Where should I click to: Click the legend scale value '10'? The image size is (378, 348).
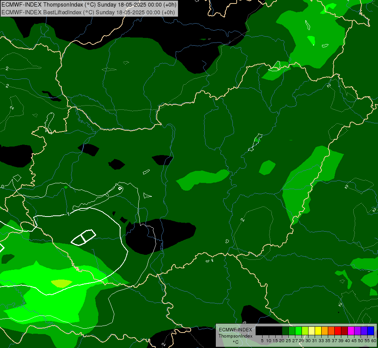(269, 341)
